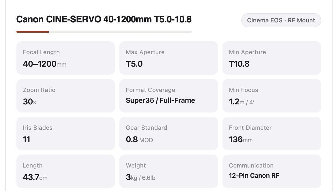Click the red progress bar under the title
Viewport: 335px width, 191px height.
(x=33, y=32)
